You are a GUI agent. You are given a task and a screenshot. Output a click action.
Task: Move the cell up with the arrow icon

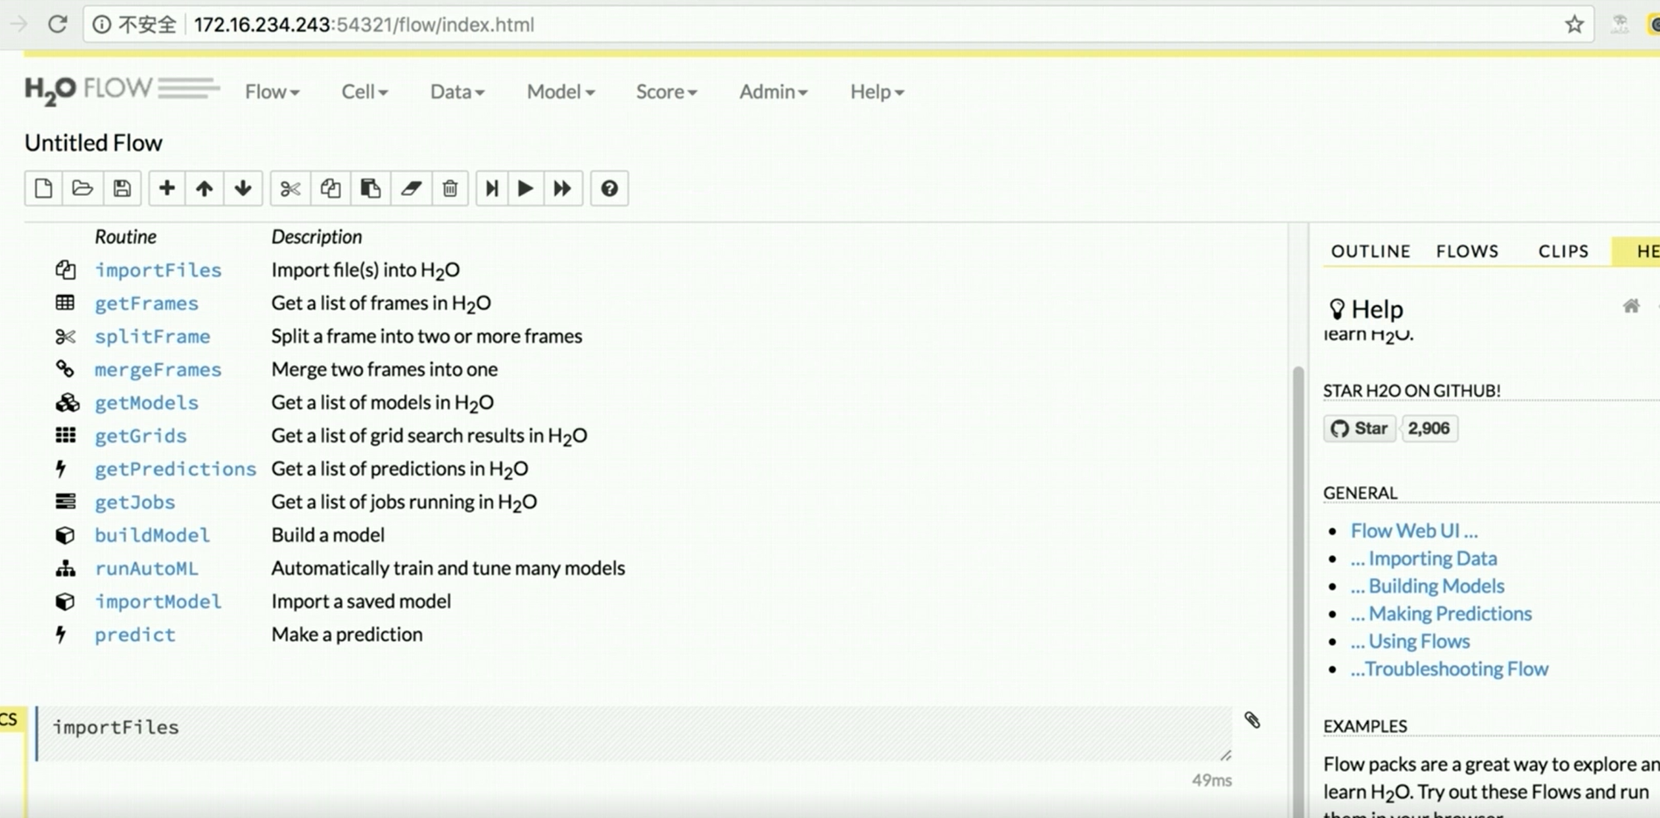[x=204, y=189]
